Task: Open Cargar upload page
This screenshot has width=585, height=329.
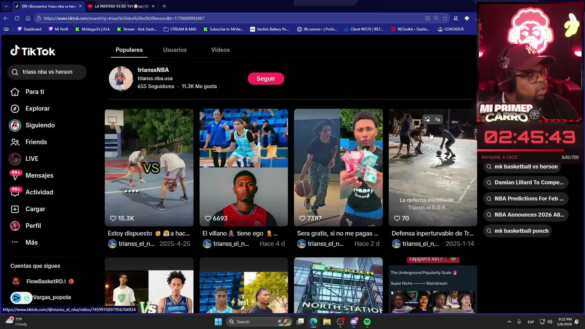Action: (28, 209)
